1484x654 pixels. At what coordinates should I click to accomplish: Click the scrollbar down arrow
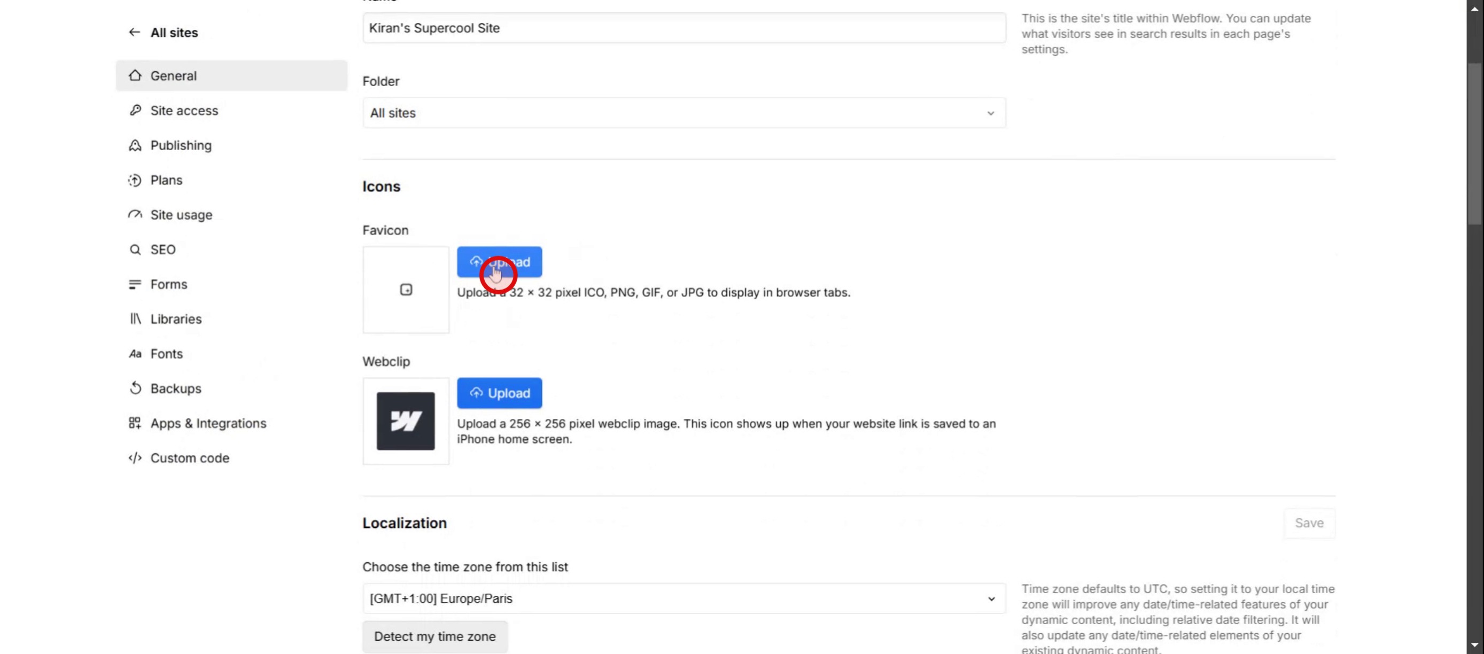point(1474,645)
